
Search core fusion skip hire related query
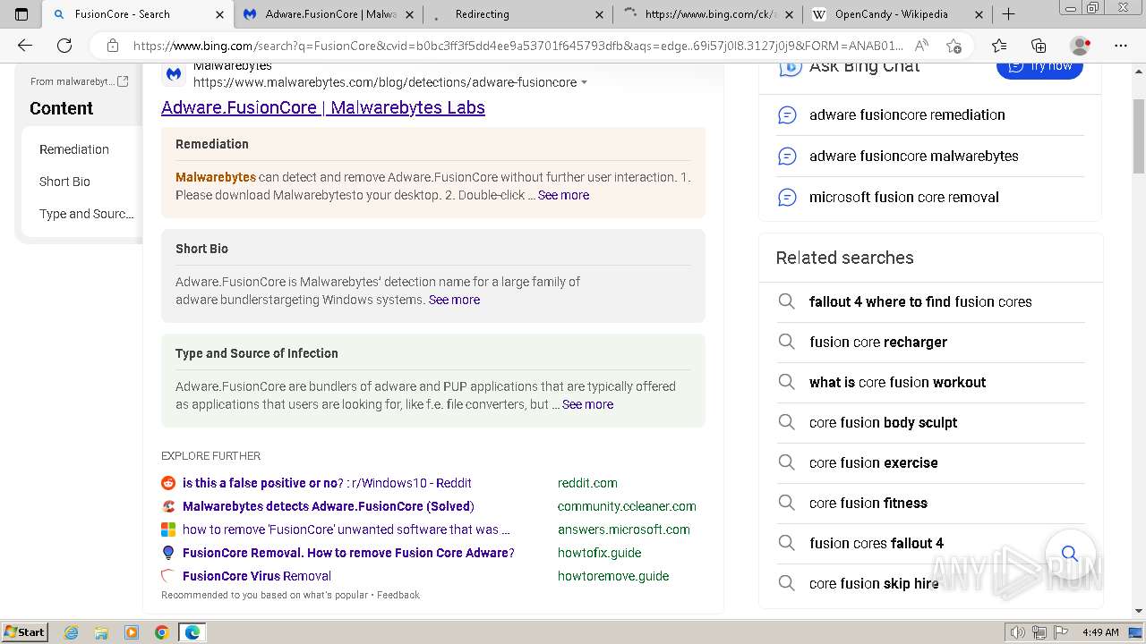[874, 583]
